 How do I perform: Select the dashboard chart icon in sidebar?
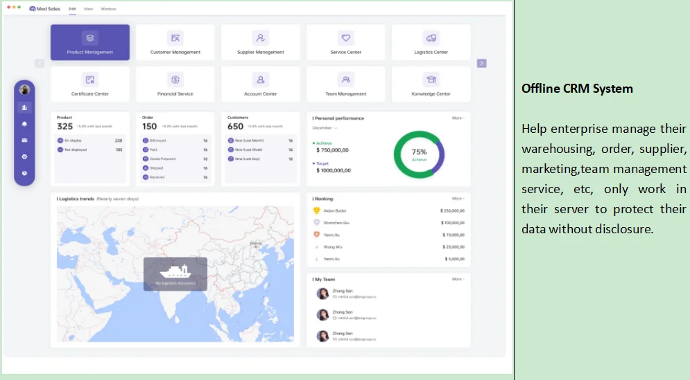coord(24,107)
